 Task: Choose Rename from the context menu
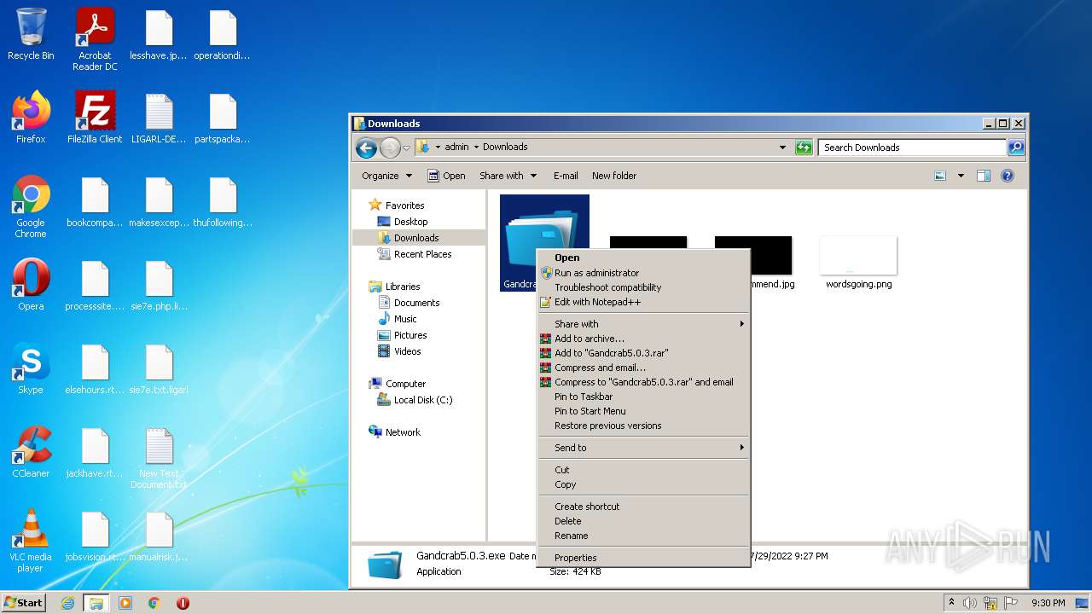[643, 536]
